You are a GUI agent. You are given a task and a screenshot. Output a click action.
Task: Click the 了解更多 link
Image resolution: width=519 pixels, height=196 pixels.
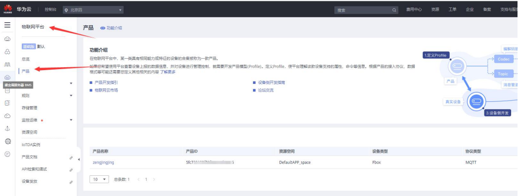point(168,72)
